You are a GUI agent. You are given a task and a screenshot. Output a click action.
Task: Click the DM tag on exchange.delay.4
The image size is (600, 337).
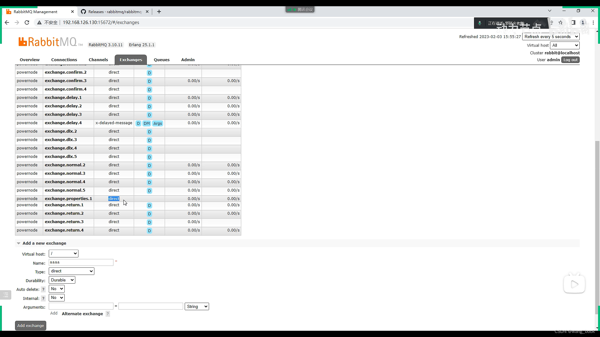pyautogui.click(x=147, y=124)
